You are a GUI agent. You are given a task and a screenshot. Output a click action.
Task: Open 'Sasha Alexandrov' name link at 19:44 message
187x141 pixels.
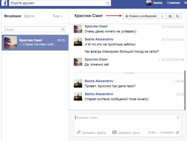click(99, 81)
